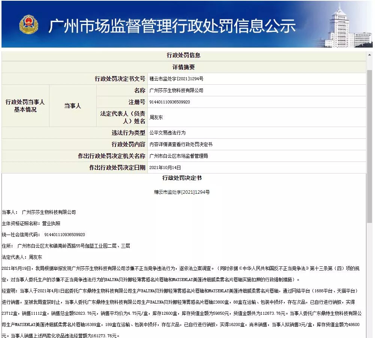Click the line 法定代表人：周友东
The height and width of the screenshot is (338, 375).
tap(22, 257)
